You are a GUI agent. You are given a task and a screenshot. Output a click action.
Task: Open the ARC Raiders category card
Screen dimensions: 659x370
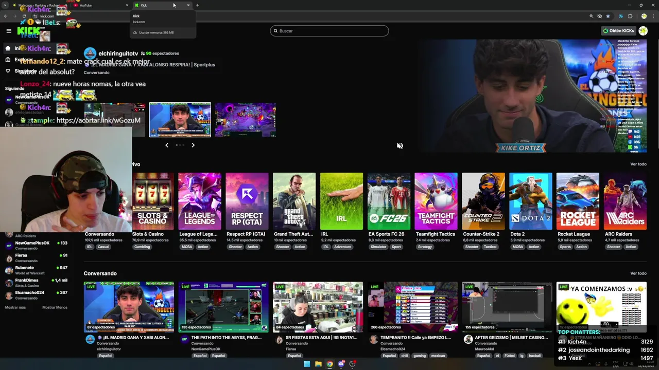(625, 201)
